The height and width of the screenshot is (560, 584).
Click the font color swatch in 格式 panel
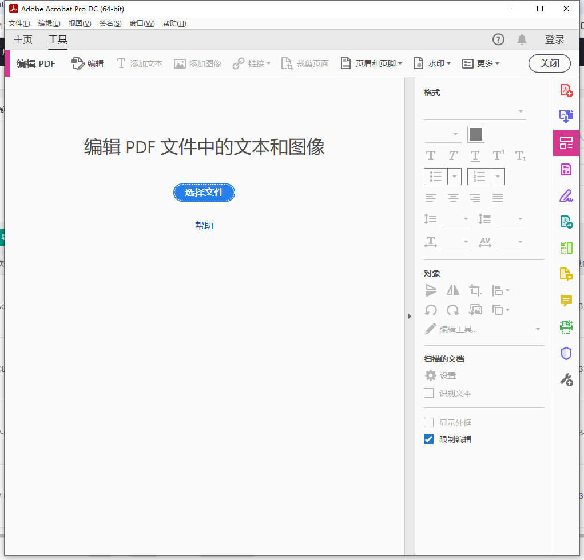[475, 133]
